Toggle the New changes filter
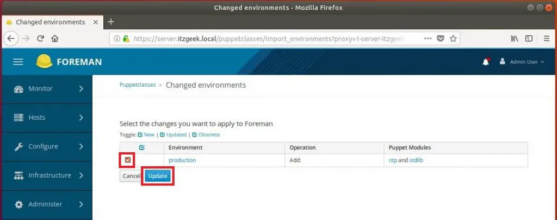 [146, 134]
